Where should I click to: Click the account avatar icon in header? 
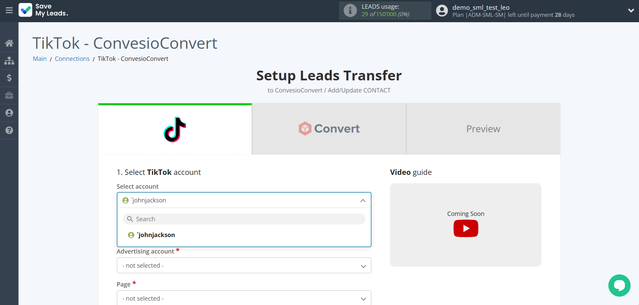pos(442,11)
